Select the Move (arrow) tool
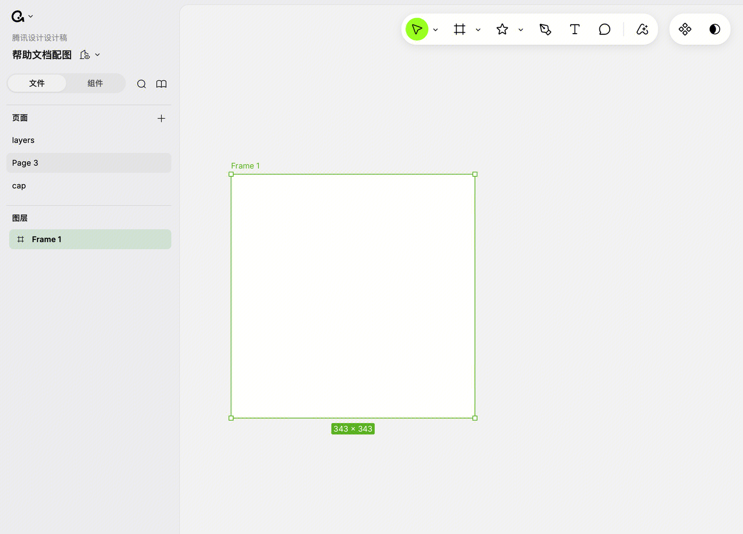Screen dimensions: 743x534 point(417,29)
